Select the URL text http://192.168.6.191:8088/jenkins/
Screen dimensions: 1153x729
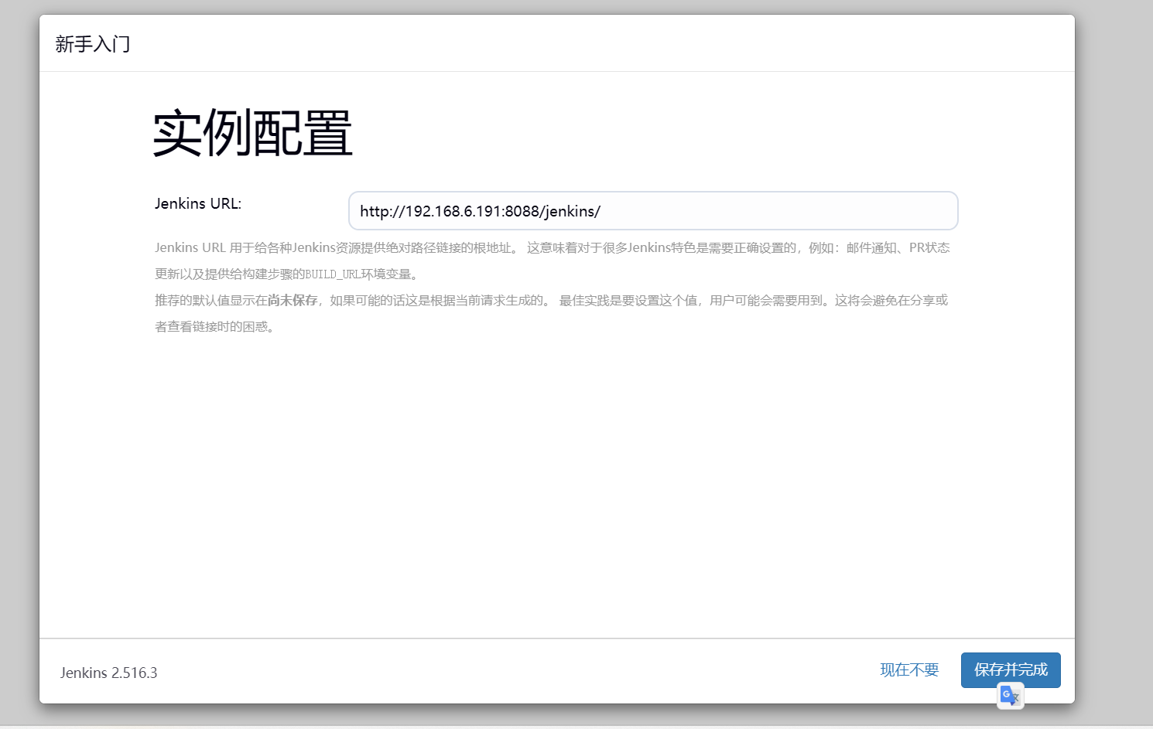tap(480, 210)
